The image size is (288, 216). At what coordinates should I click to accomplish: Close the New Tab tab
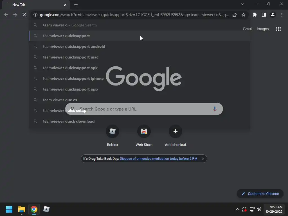click(x=65, y=5)
